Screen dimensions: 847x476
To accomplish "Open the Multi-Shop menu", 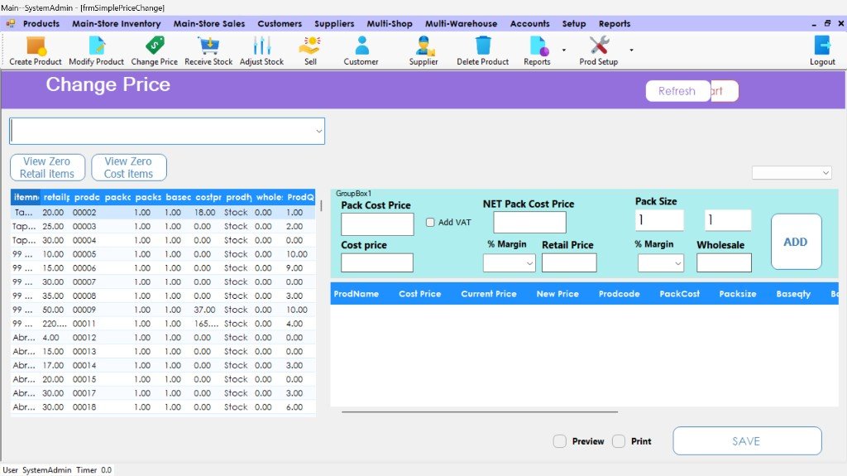I will pos(390,24).
